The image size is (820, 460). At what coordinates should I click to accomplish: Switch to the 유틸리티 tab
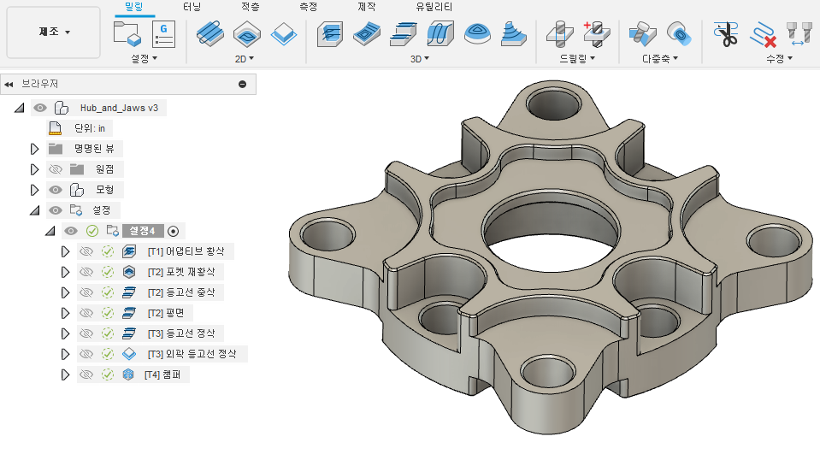pos(434,7)
